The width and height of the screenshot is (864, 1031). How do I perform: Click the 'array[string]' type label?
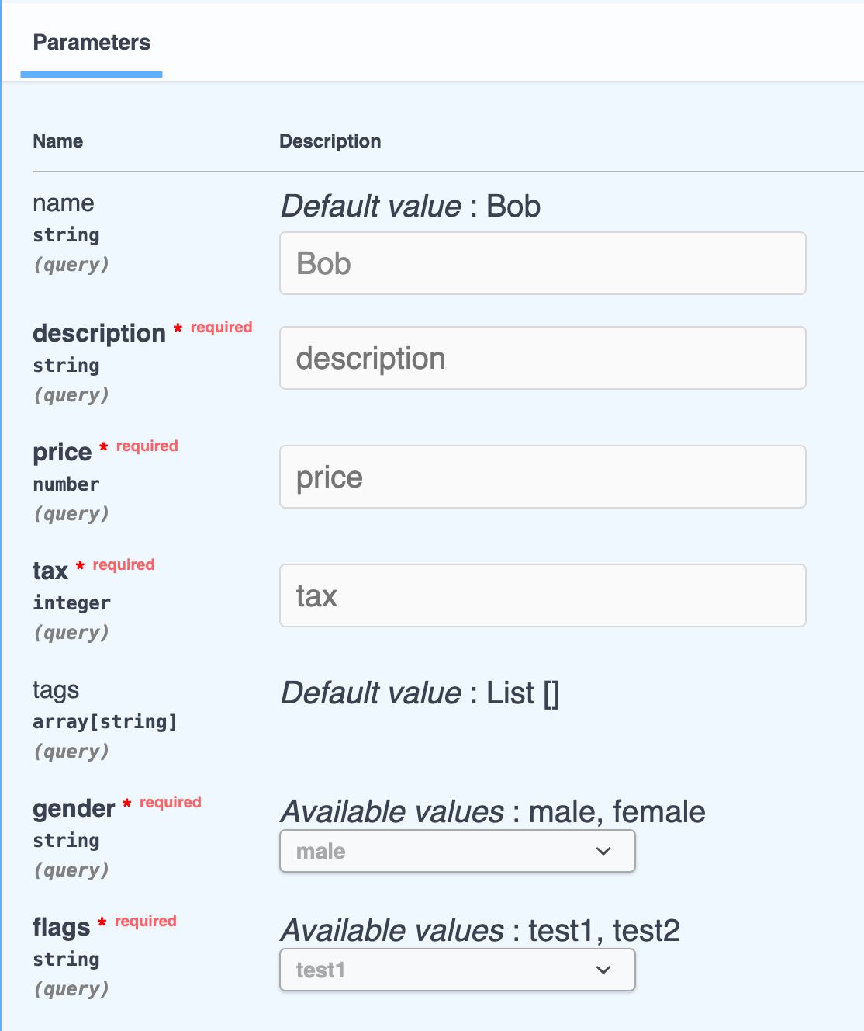(x=105, y=722)
